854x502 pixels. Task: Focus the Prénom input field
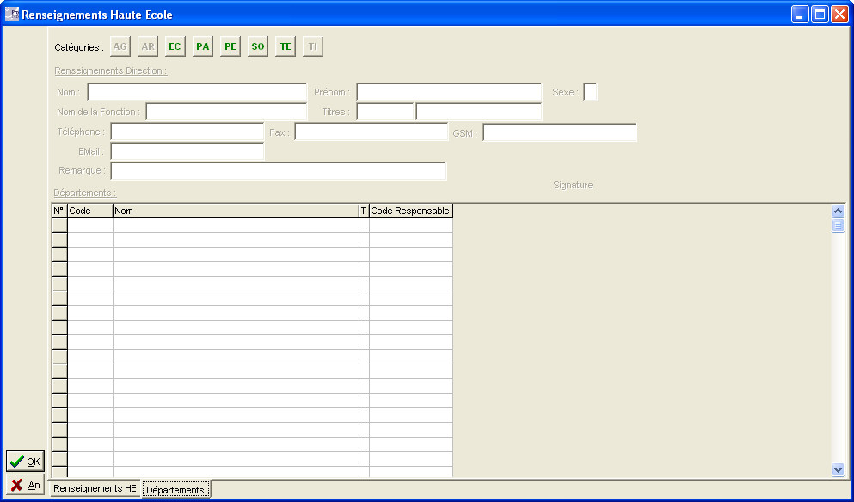click(x=449, y=92)
